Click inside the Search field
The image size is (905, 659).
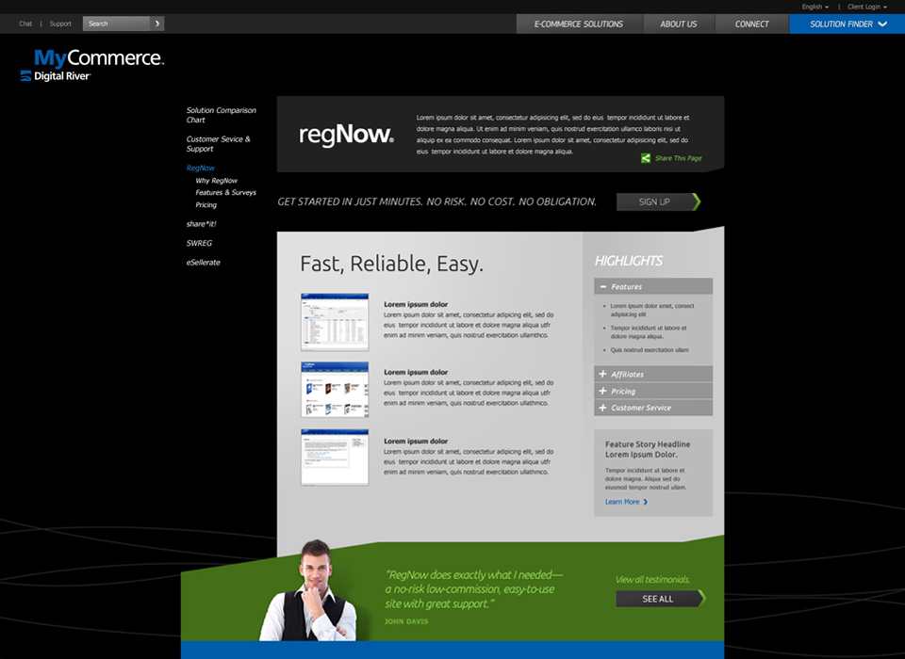(x=116, y=24)
